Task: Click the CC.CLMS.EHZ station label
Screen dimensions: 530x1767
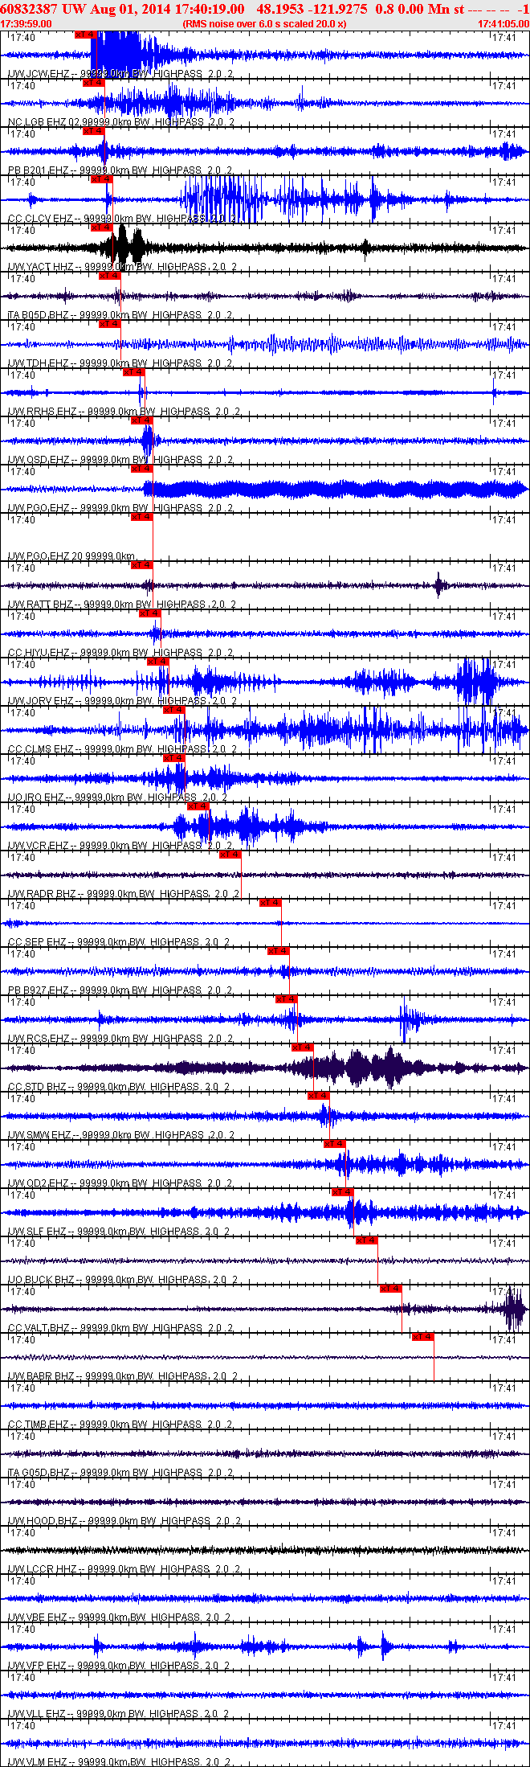Action: coord(122,749)
